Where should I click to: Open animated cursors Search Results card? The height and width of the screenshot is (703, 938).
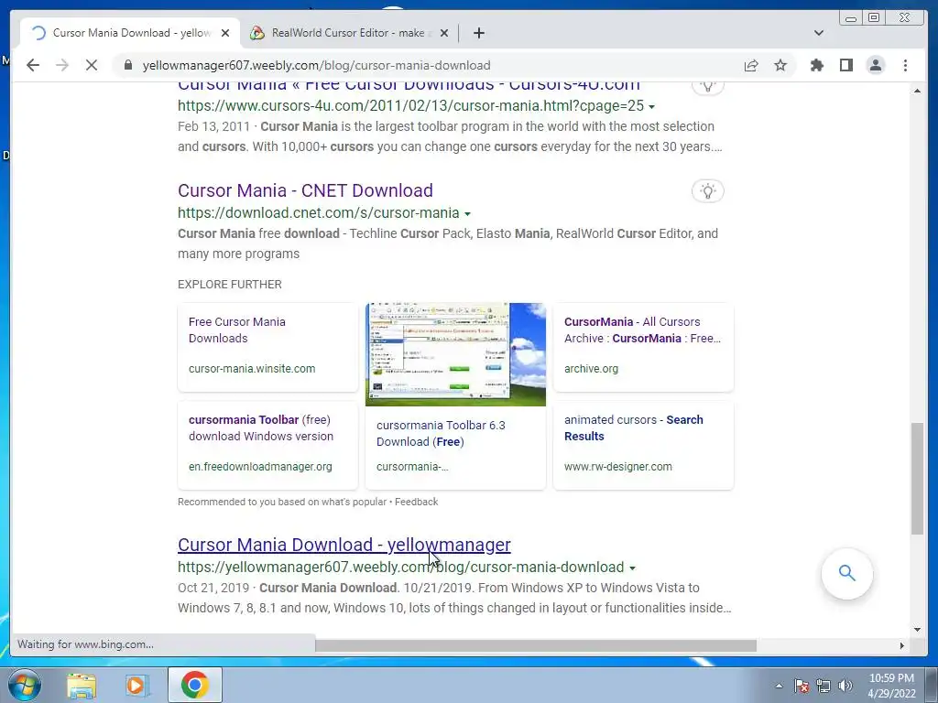643,445
